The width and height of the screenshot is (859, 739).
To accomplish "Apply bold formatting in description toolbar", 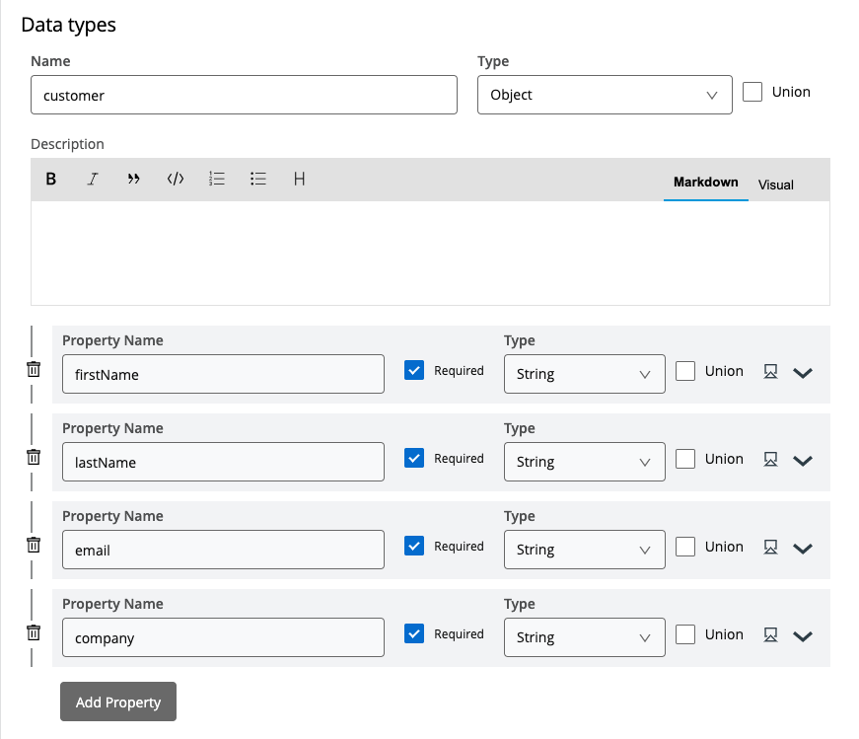I will (x=51, y=179).
